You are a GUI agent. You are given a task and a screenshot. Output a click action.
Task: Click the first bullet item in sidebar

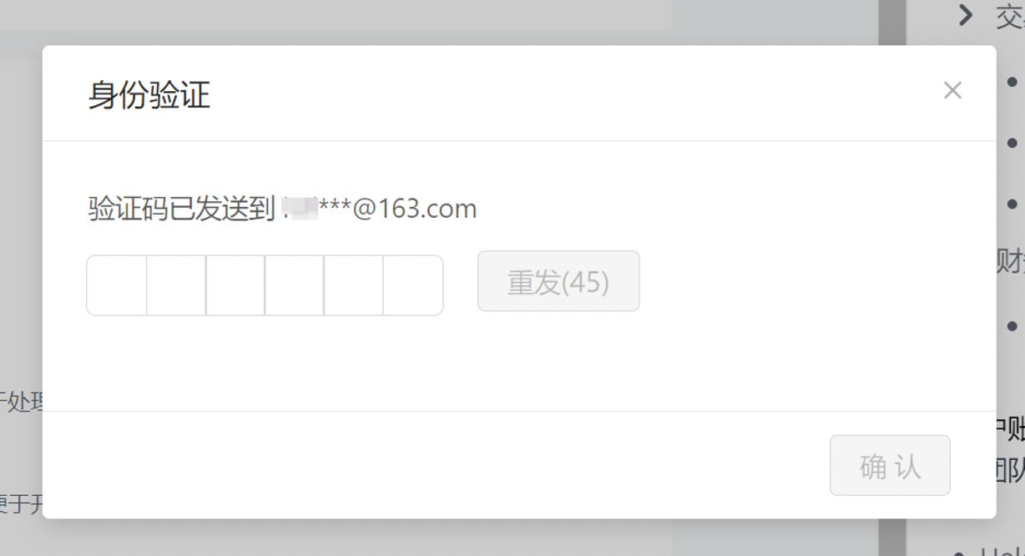(1012, 82)
